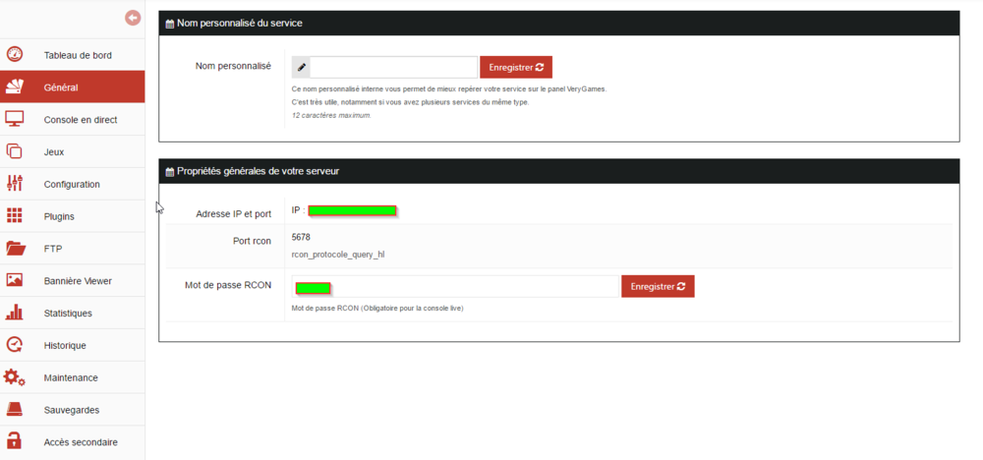Click the Tableau de bord gauge icon
Image resolution: width=983 pixels, height=460 pixels.
(x=15, y=55)
